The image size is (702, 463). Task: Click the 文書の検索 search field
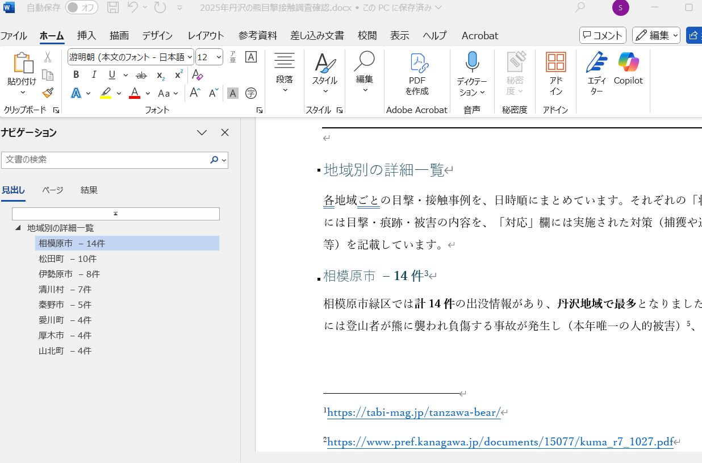coord(105,160)
